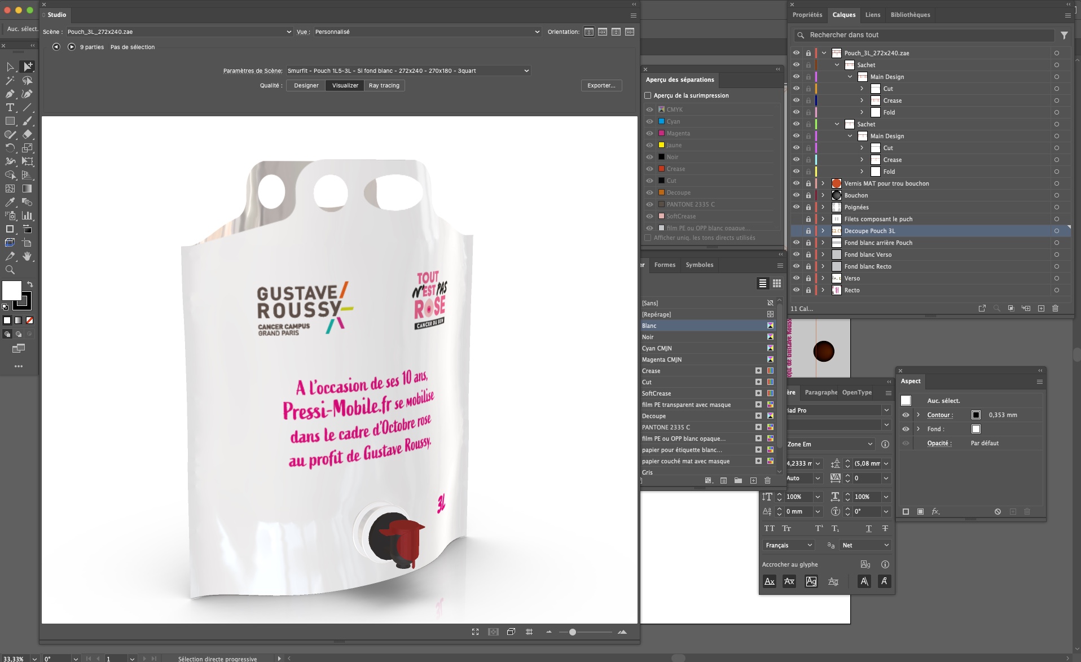
Task: Select Ray tracing quality
Action: 384,85
